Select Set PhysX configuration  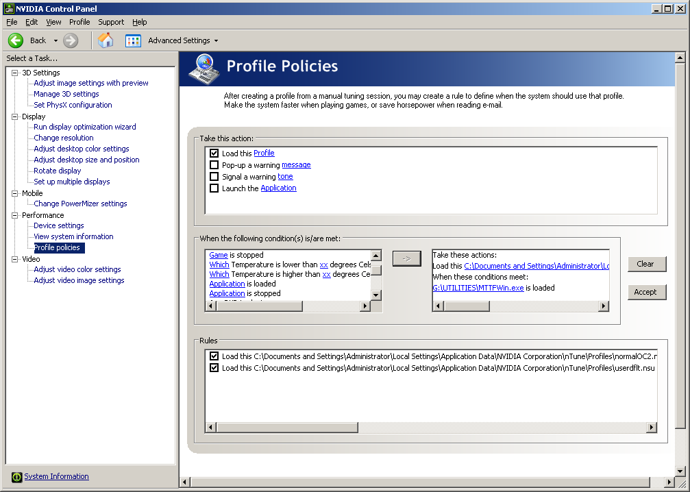click(73, 105)
